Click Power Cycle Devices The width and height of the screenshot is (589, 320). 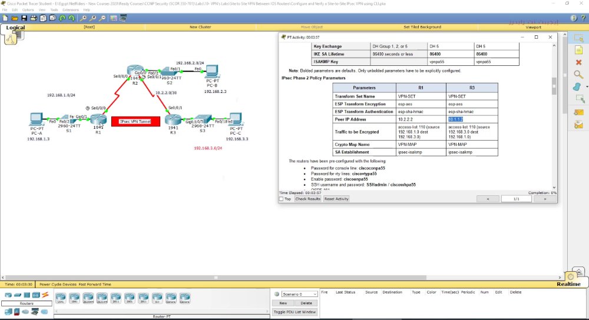(58, 284)
